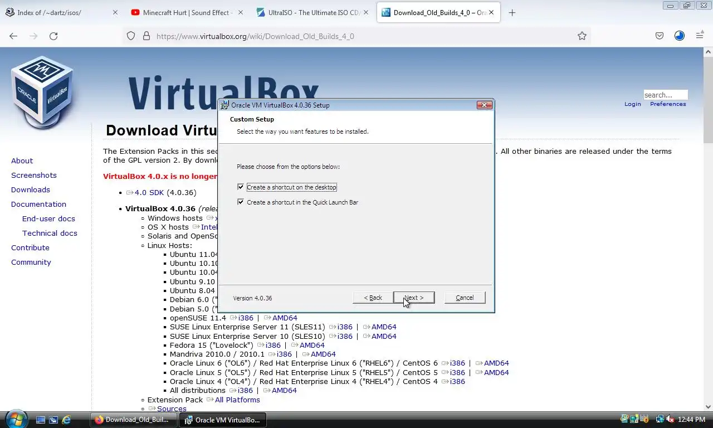Go back with the '< Back' setup button
Screen dimensions: 713x428
[373, 298]
